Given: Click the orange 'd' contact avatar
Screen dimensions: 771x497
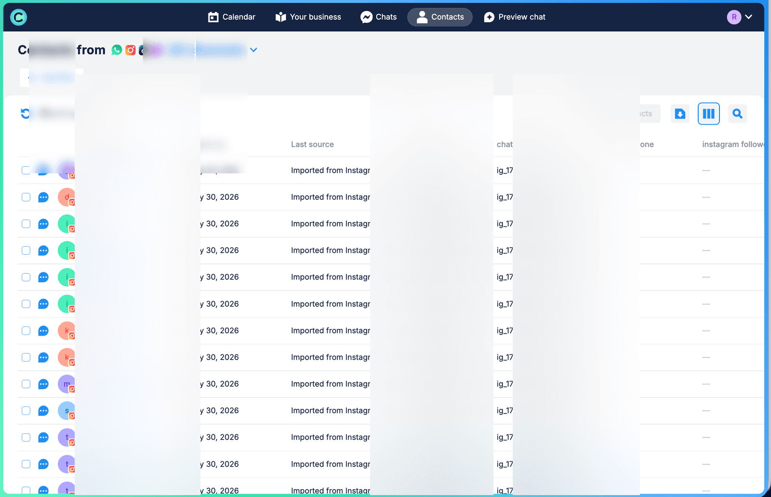Looking at the screenshot, I should coord(66,197).
